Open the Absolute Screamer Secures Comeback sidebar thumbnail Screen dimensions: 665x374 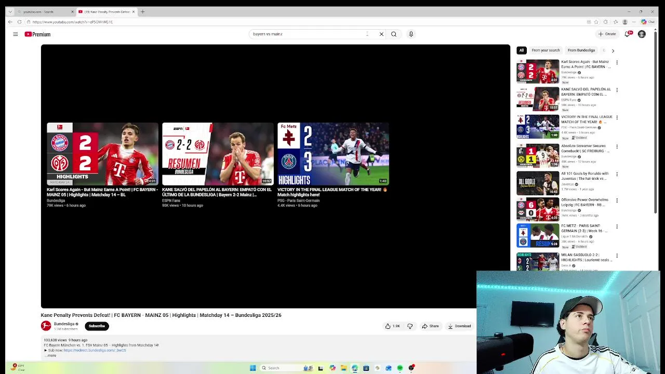click(538, 155)
